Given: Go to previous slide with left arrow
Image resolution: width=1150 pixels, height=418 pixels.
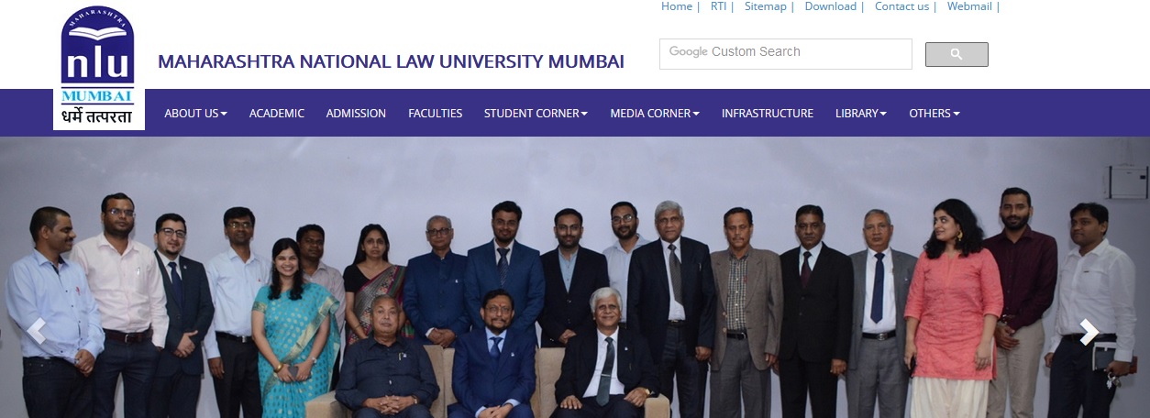Looking at the screenshot, I should click(x=38, y=332).
